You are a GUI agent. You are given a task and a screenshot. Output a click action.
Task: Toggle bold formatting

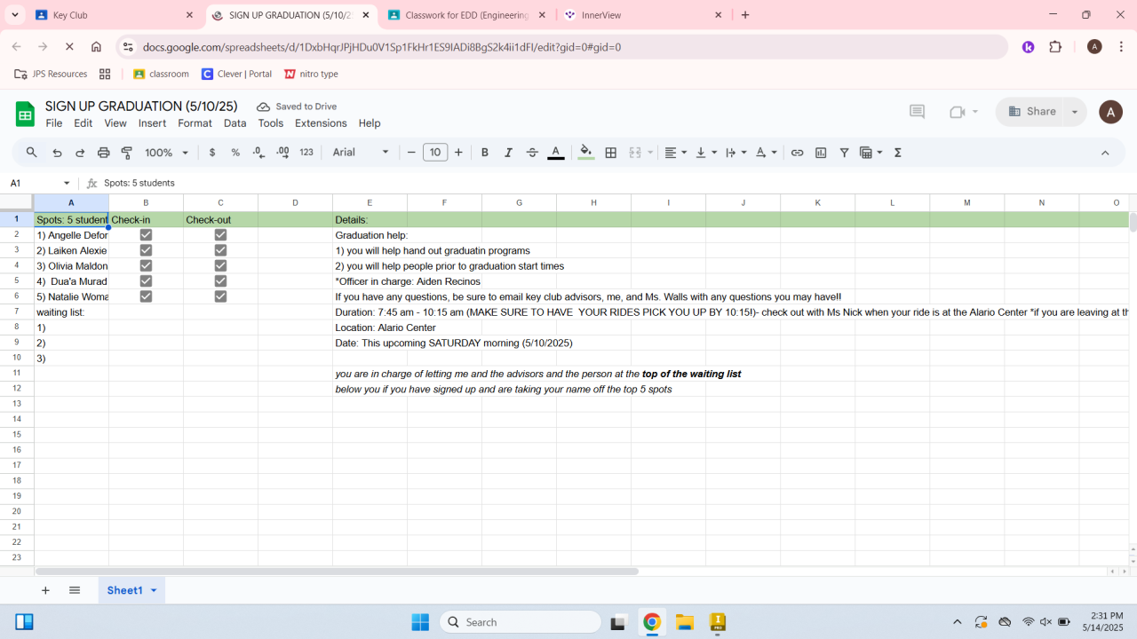click(x=485, y=153)
